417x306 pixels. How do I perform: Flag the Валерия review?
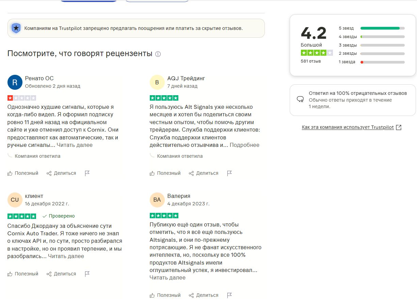(229, 295)
